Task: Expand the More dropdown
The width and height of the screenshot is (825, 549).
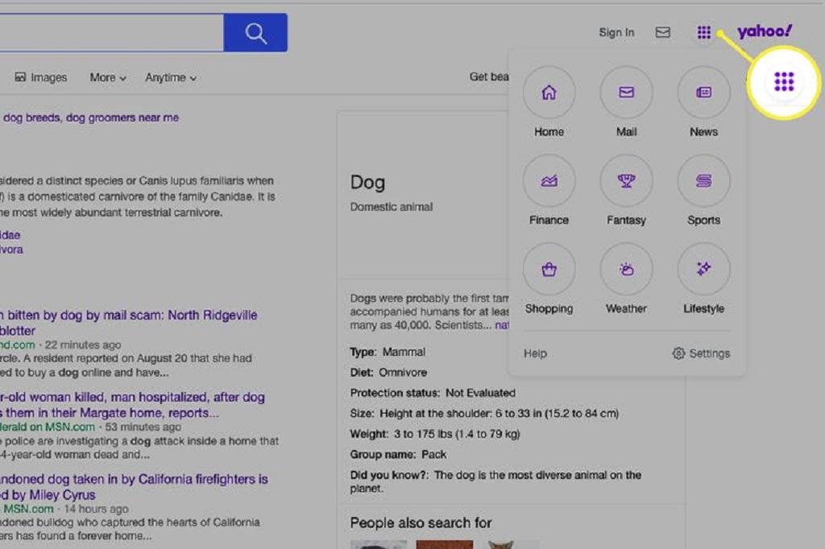Action: 108,78
